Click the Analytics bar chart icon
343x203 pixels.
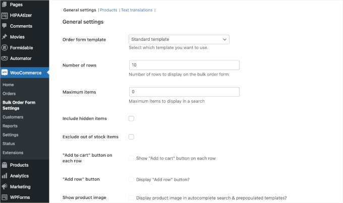pyautogui.click(x=5, y=176)
